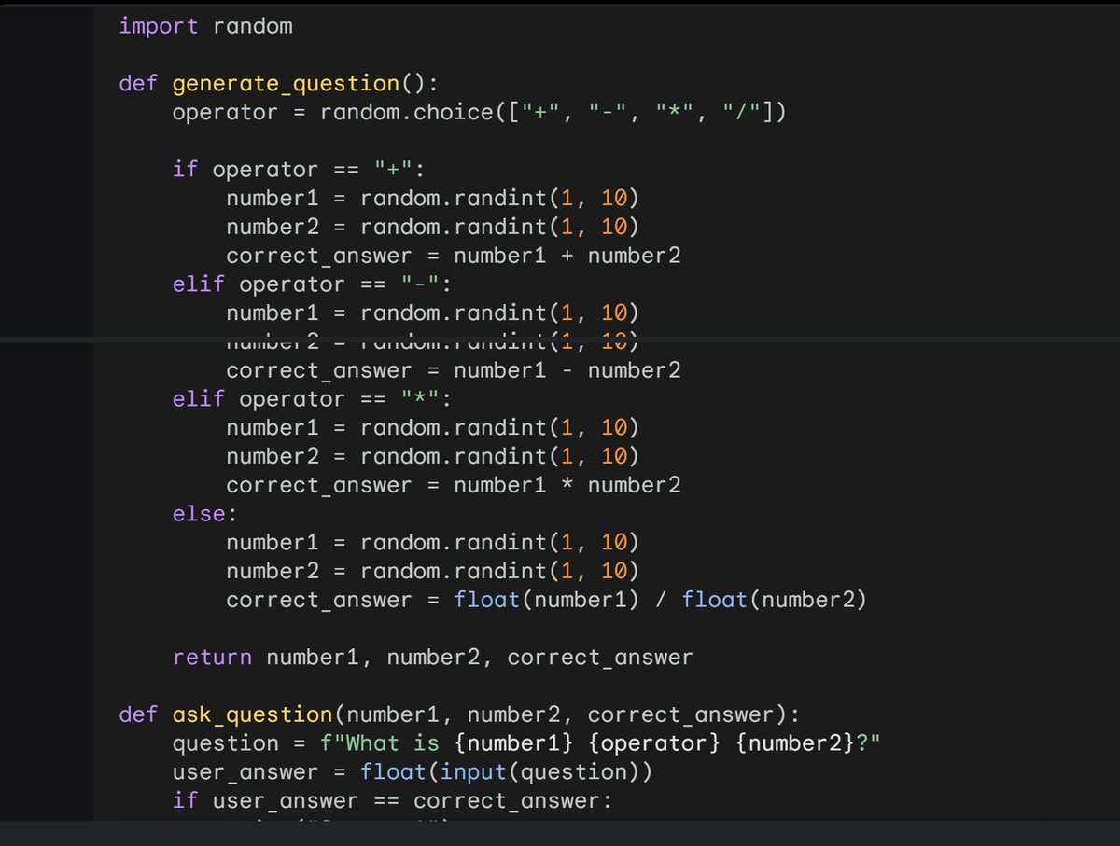Viewport: 1120px width, 846px height.
Task: Click the import keyword on line one
Action: click(157, 26)
